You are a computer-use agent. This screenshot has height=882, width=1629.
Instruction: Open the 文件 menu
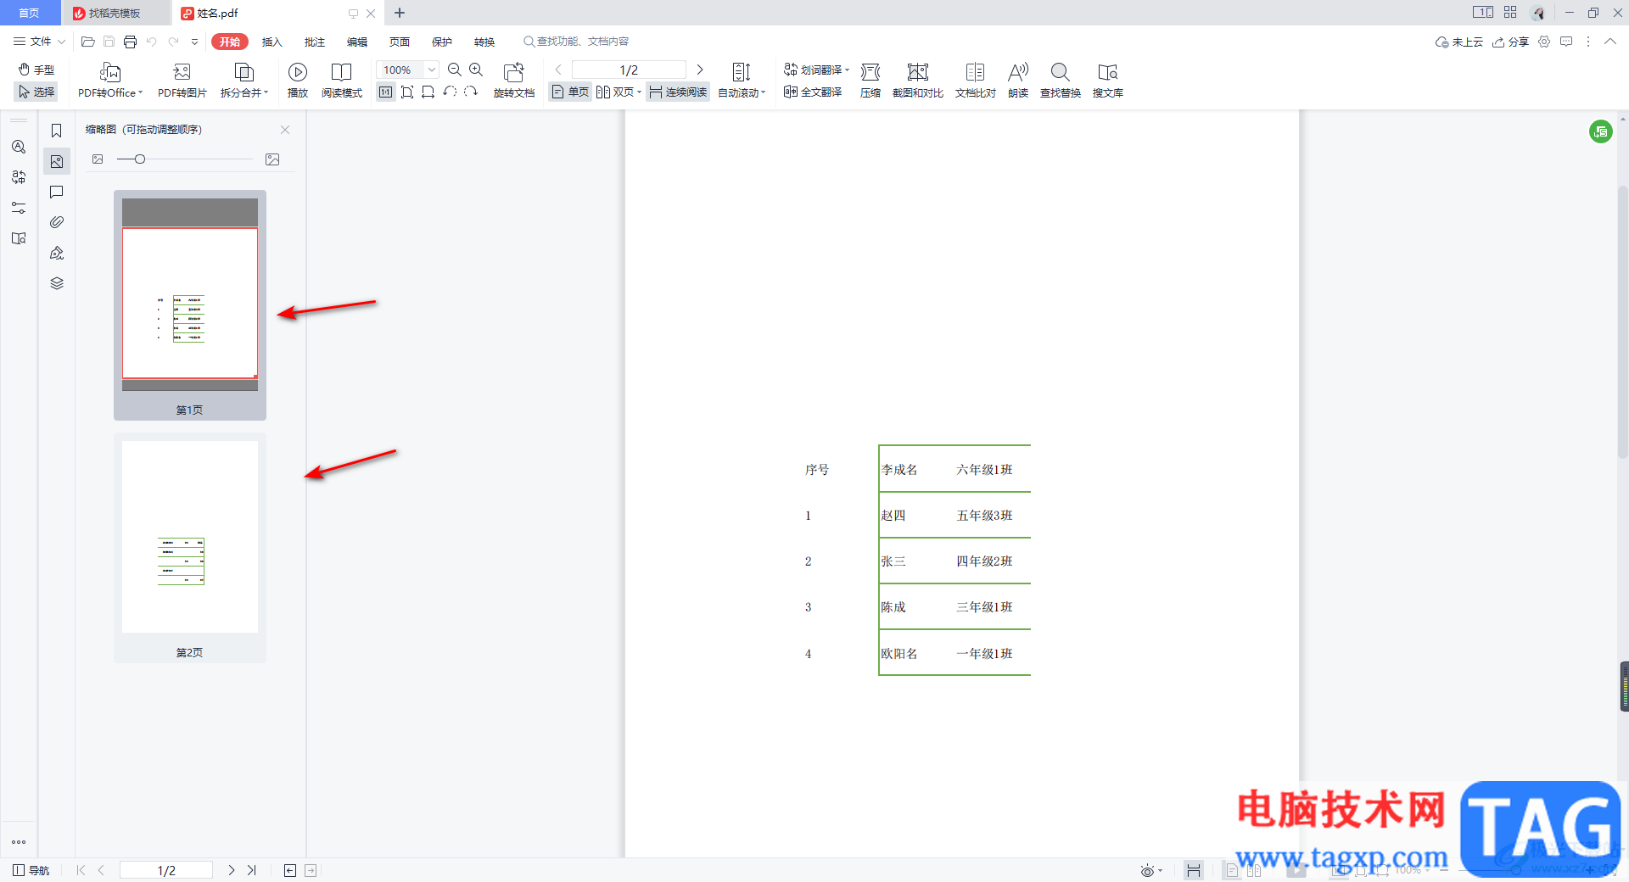tap(39, 41)
